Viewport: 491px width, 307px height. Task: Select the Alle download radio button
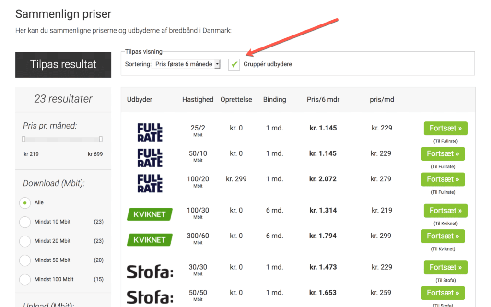(25, 203)
